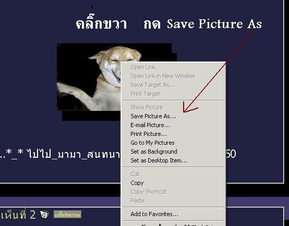Click the Show Picture menu entry
Viewport: 289px width, 226px height.
click(173, 107)
